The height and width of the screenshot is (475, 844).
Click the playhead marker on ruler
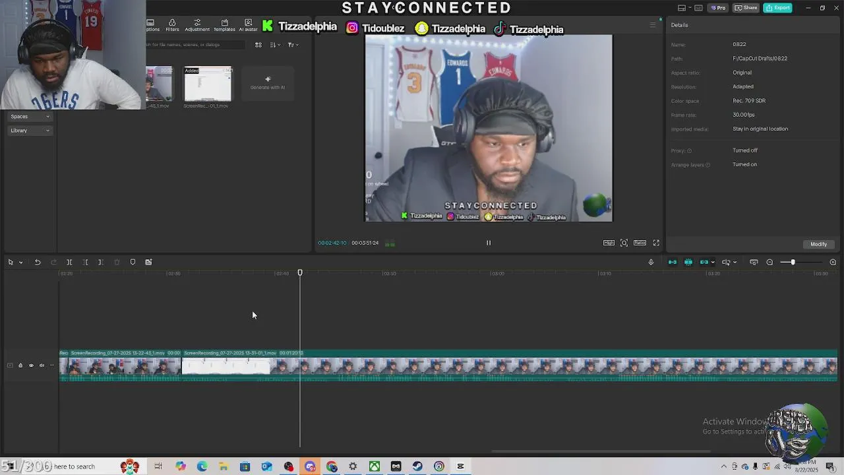pyautogui.click(x=300, y=272)
